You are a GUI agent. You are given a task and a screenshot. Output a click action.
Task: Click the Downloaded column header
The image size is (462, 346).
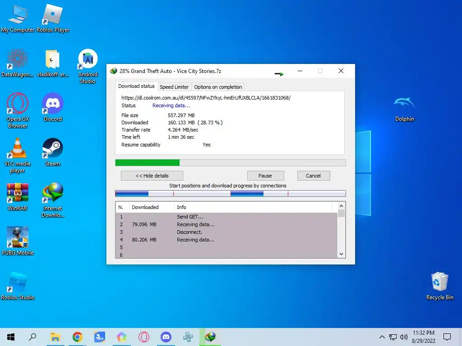point(152,207)
